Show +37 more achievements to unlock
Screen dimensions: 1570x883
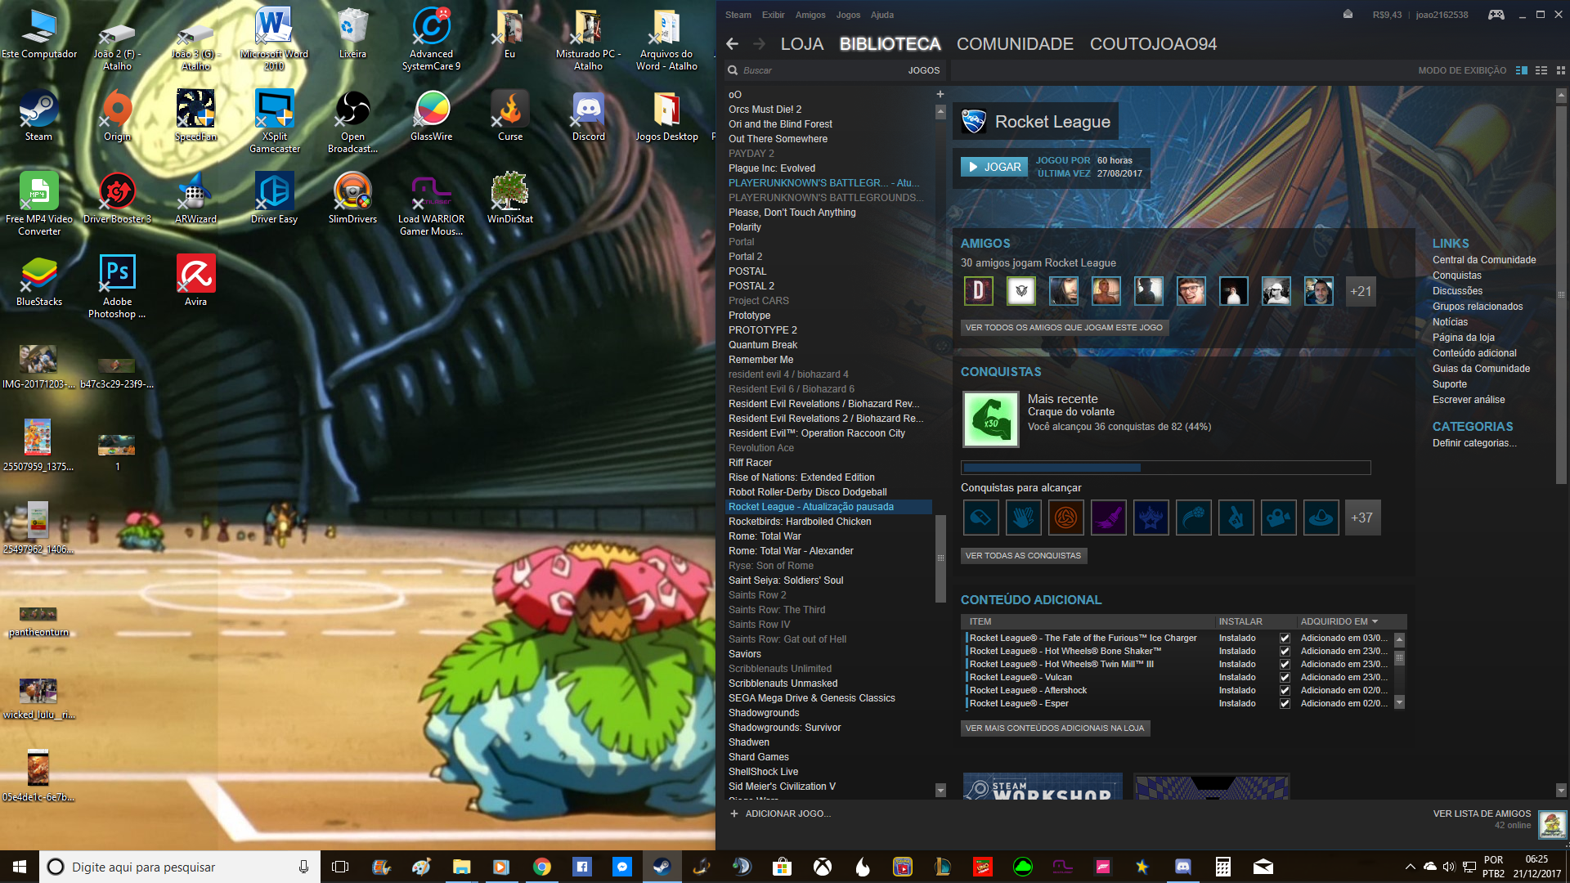1362,518
